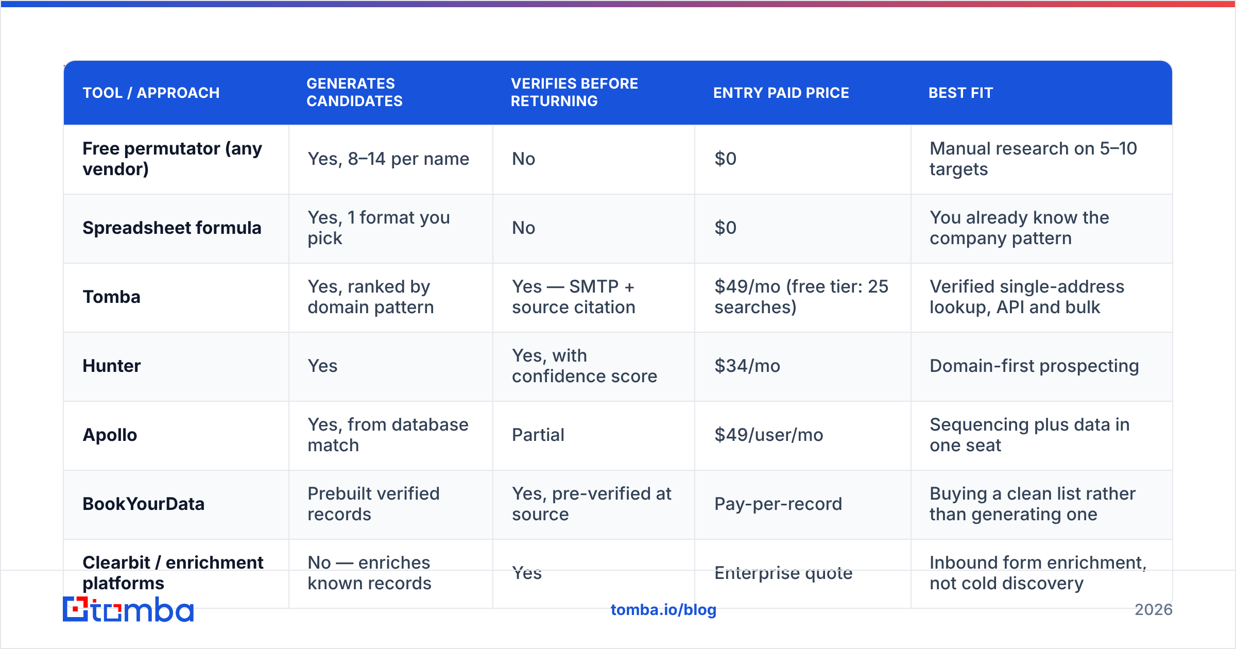The width and height of the screenshot is (1236, 649).
Task: Click the "Hunter" row name
Action: tap(112, 366)
